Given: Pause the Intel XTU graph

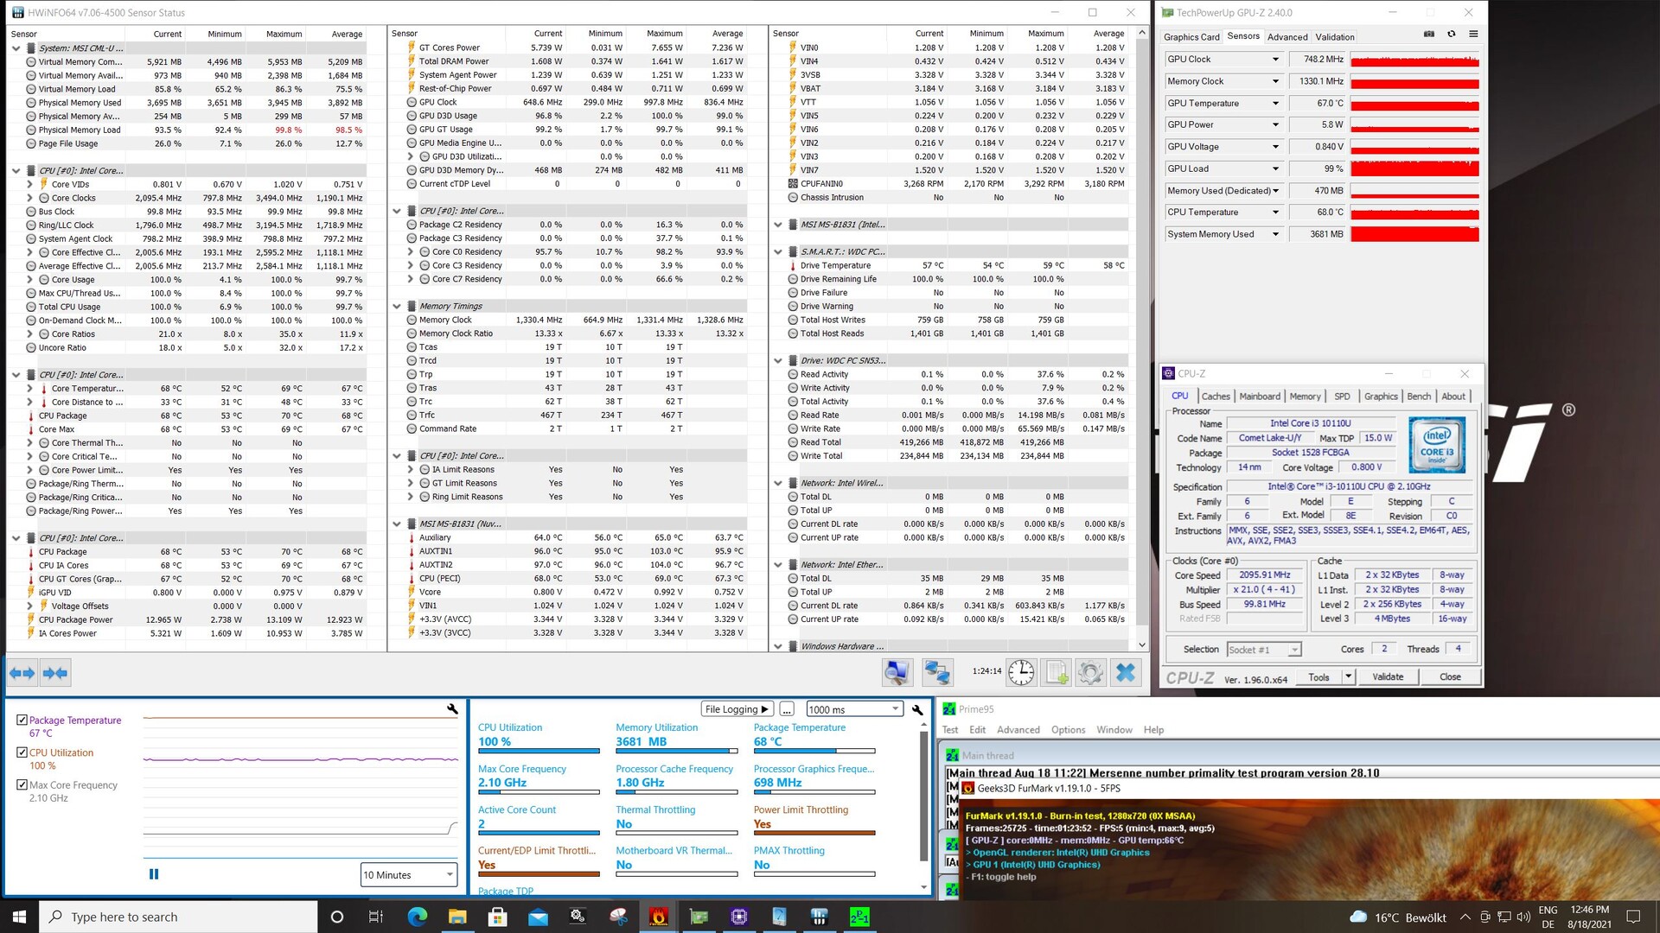Looking at the screenshot, I should point(154,874).
